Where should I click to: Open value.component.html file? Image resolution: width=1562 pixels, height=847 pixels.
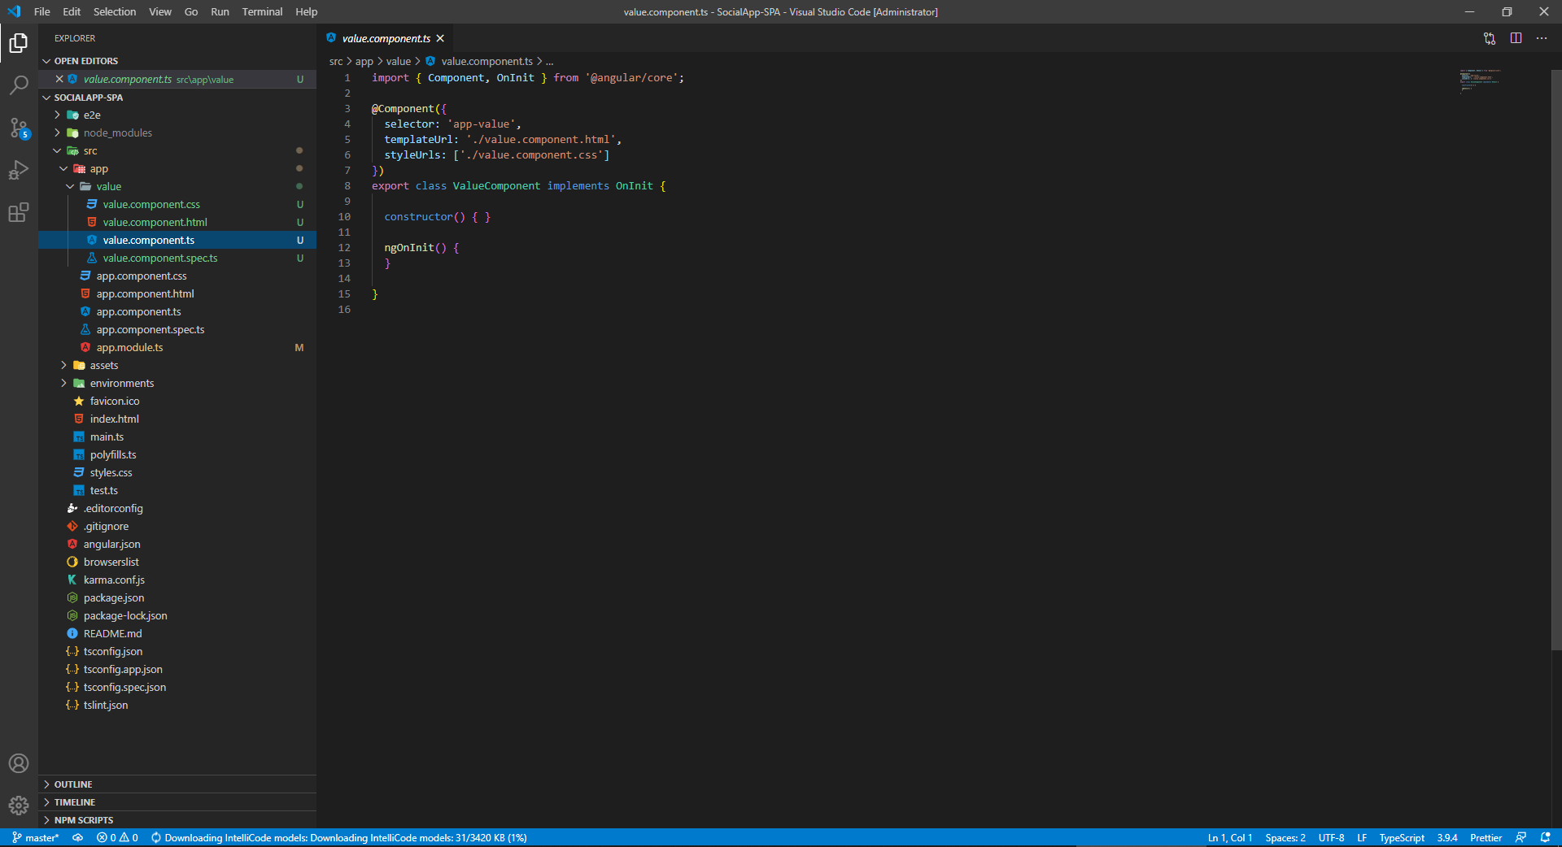pos(177,223)
